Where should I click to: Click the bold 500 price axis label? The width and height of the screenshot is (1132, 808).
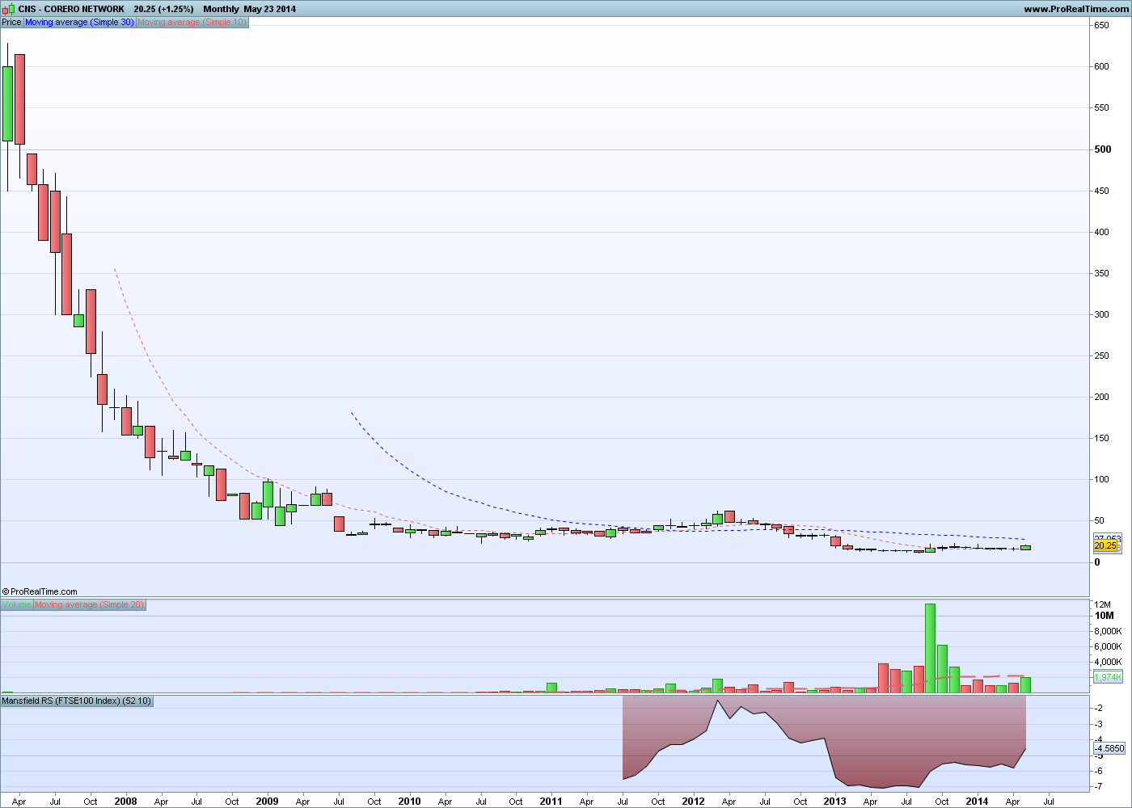(x=1102, y=149)
